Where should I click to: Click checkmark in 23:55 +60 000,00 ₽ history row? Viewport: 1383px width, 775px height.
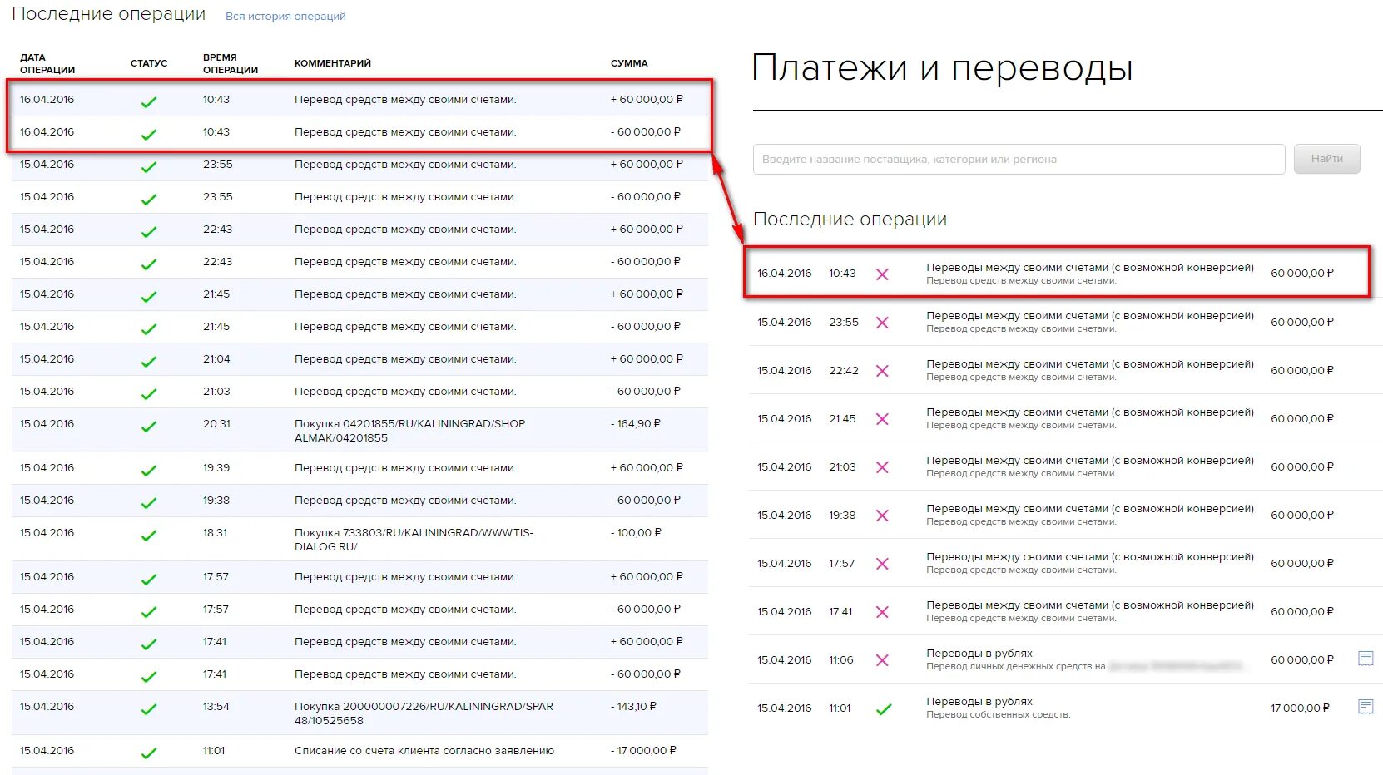[149, 167]
